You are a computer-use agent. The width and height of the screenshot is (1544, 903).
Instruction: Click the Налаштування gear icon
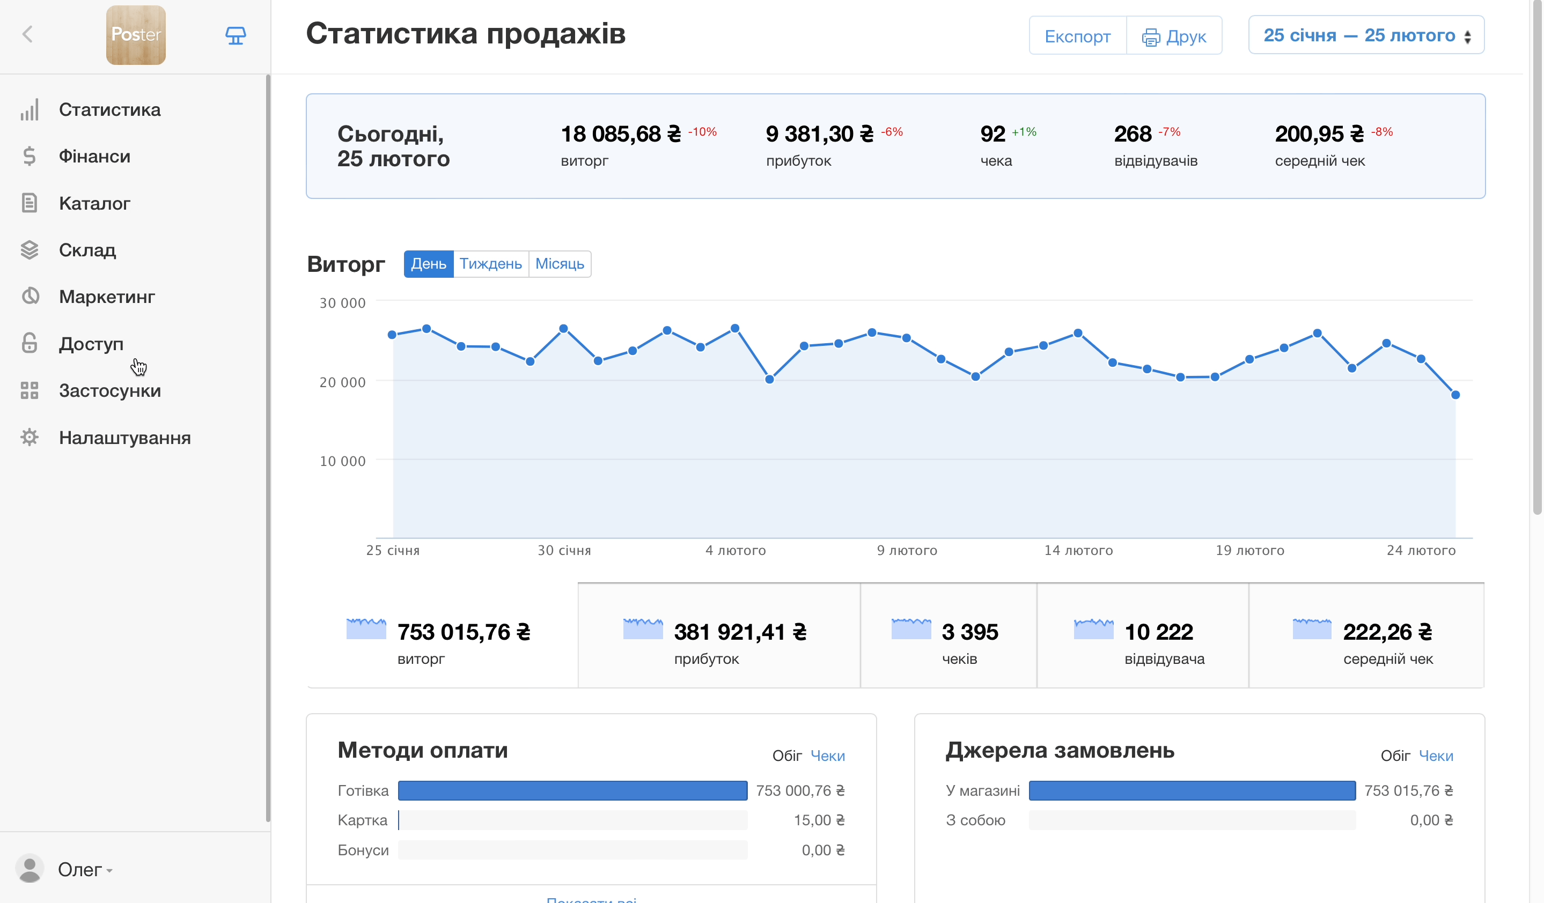(x=30, y=437)
